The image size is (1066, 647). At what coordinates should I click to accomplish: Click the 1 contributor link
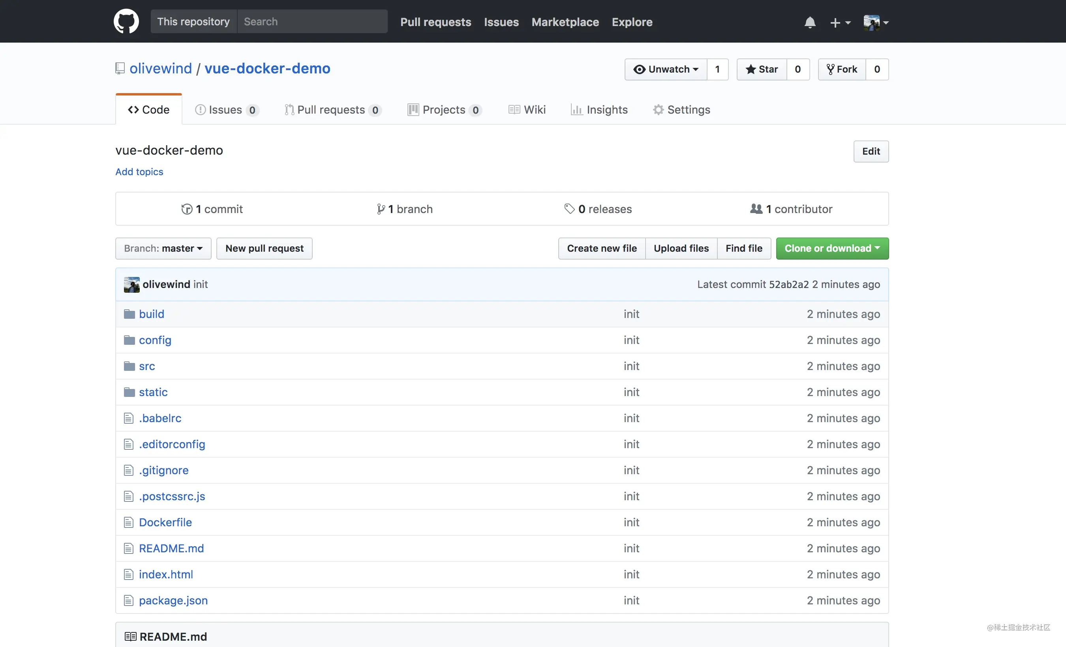point(791,209)
